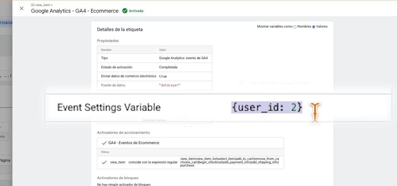The width and height of the screenshot is (397, 186).
Task: Click the coincide con la expresión regular text
Action: click(x=153, y=162)
